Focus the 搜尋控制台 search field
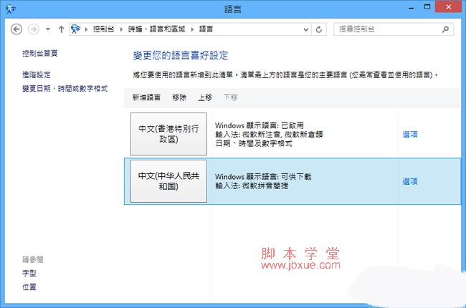This screenshot has height=308, width=466. 394,29
